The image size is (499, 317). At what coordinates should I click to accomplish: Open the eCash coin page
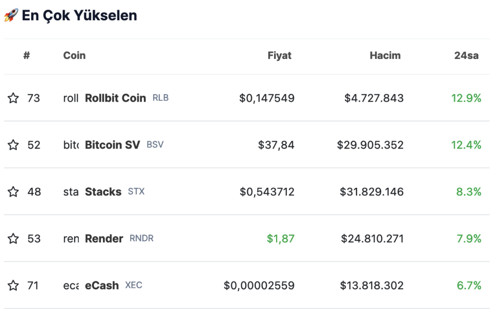102,285
